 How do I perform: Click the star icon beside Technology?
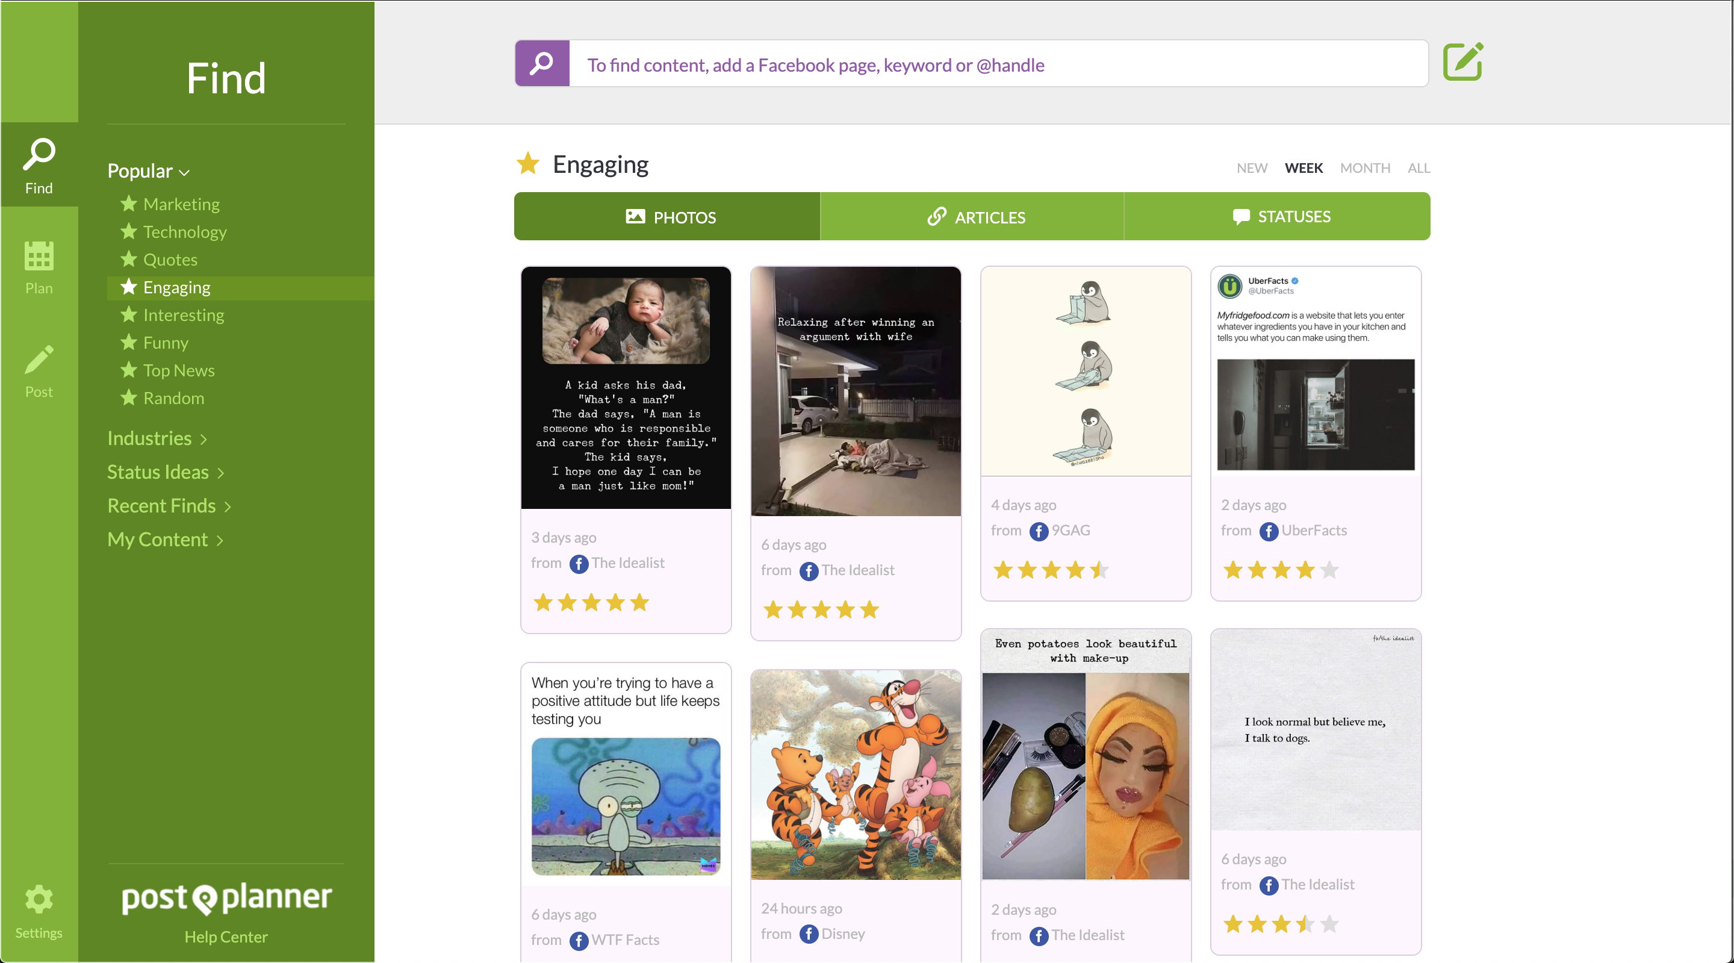(x=129, y=231)
